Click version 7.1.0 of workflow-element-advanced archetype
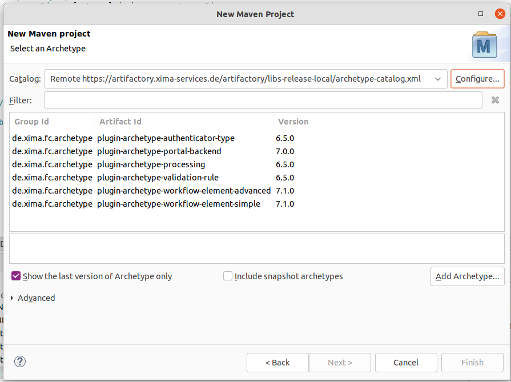The image size is (511, 382). pos(285,191)
